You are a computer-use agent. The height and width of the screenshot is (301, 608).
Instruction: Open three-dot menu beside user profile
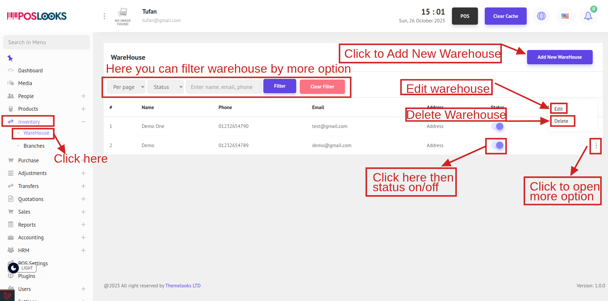click(x=104, y=16)
